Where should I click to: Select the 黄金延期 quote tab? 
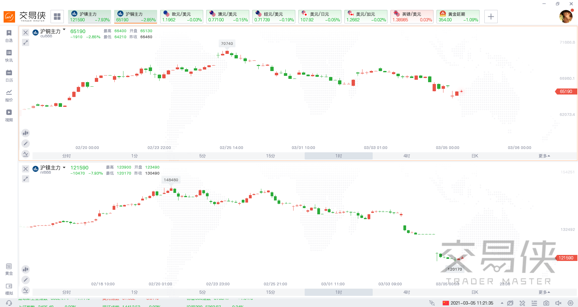[458, 17]
